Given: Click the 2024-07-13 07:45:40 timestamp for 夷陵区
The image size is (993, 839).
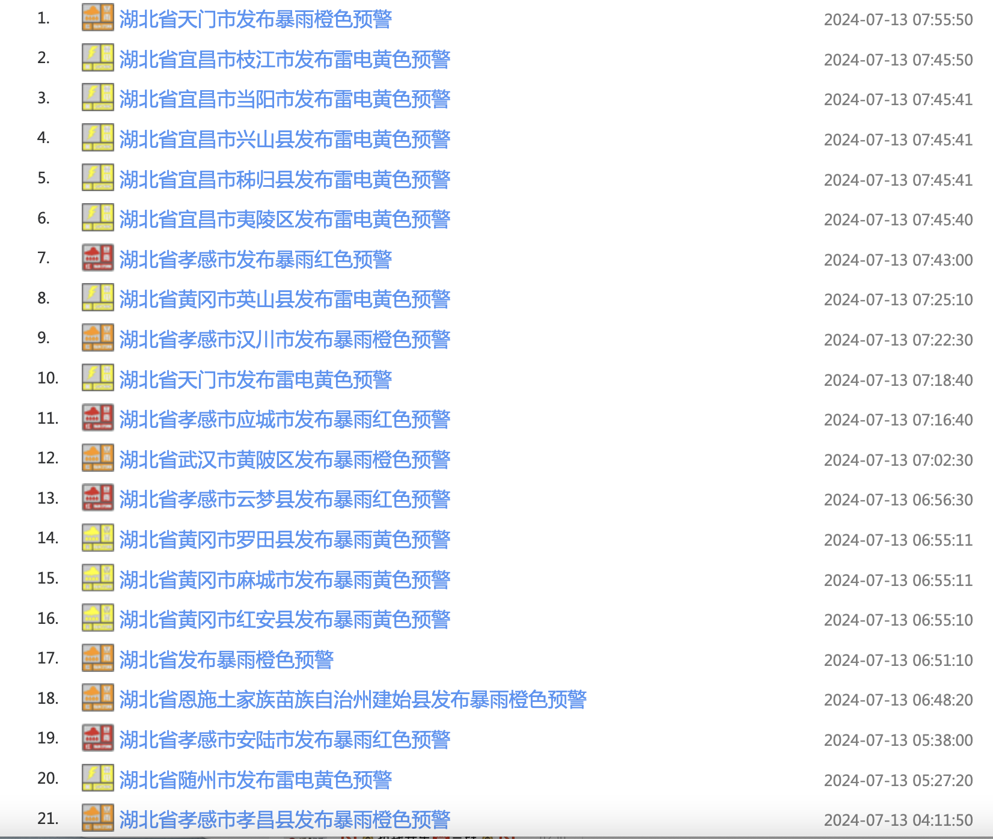Looking at the screenshot, I should pyautogui.click(x=898, y=220).
